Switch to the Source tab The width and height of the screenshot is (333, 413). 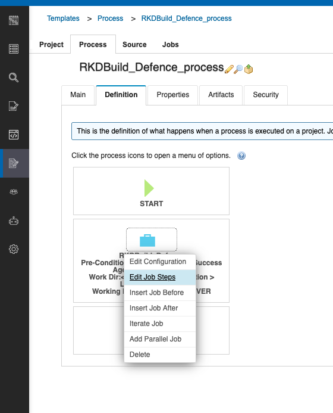coord(134,45)
